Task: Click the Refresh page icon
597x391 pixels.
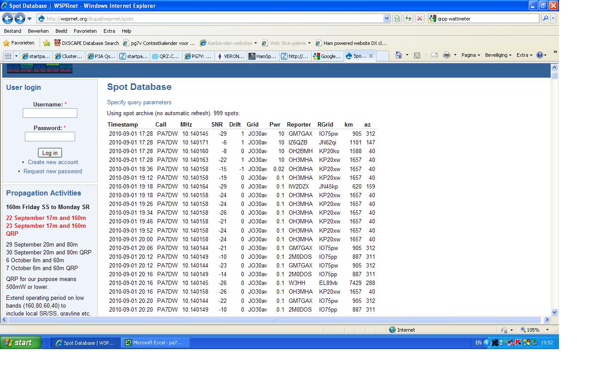Action: (408, 18)
